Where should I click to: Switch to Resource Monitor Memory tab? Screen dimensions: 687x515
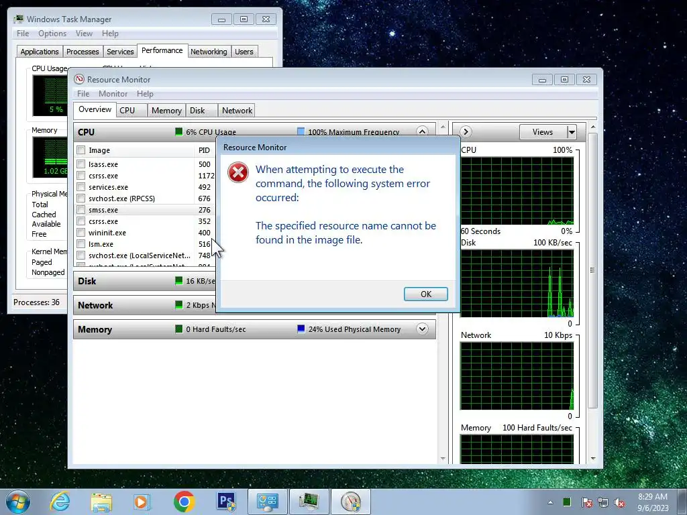click(x=166, y=111)
